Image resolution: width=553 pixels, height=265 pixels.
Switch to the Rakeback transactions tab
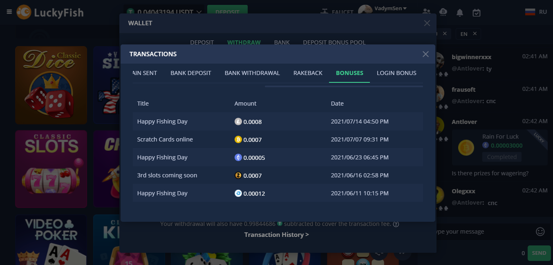(x=308, y=73)
